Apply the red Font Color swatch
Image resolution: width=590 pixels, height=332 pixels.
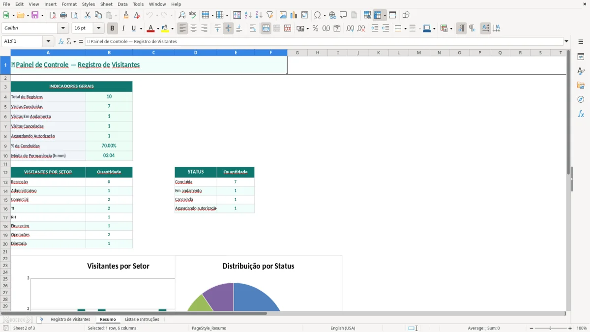point(151,29)
